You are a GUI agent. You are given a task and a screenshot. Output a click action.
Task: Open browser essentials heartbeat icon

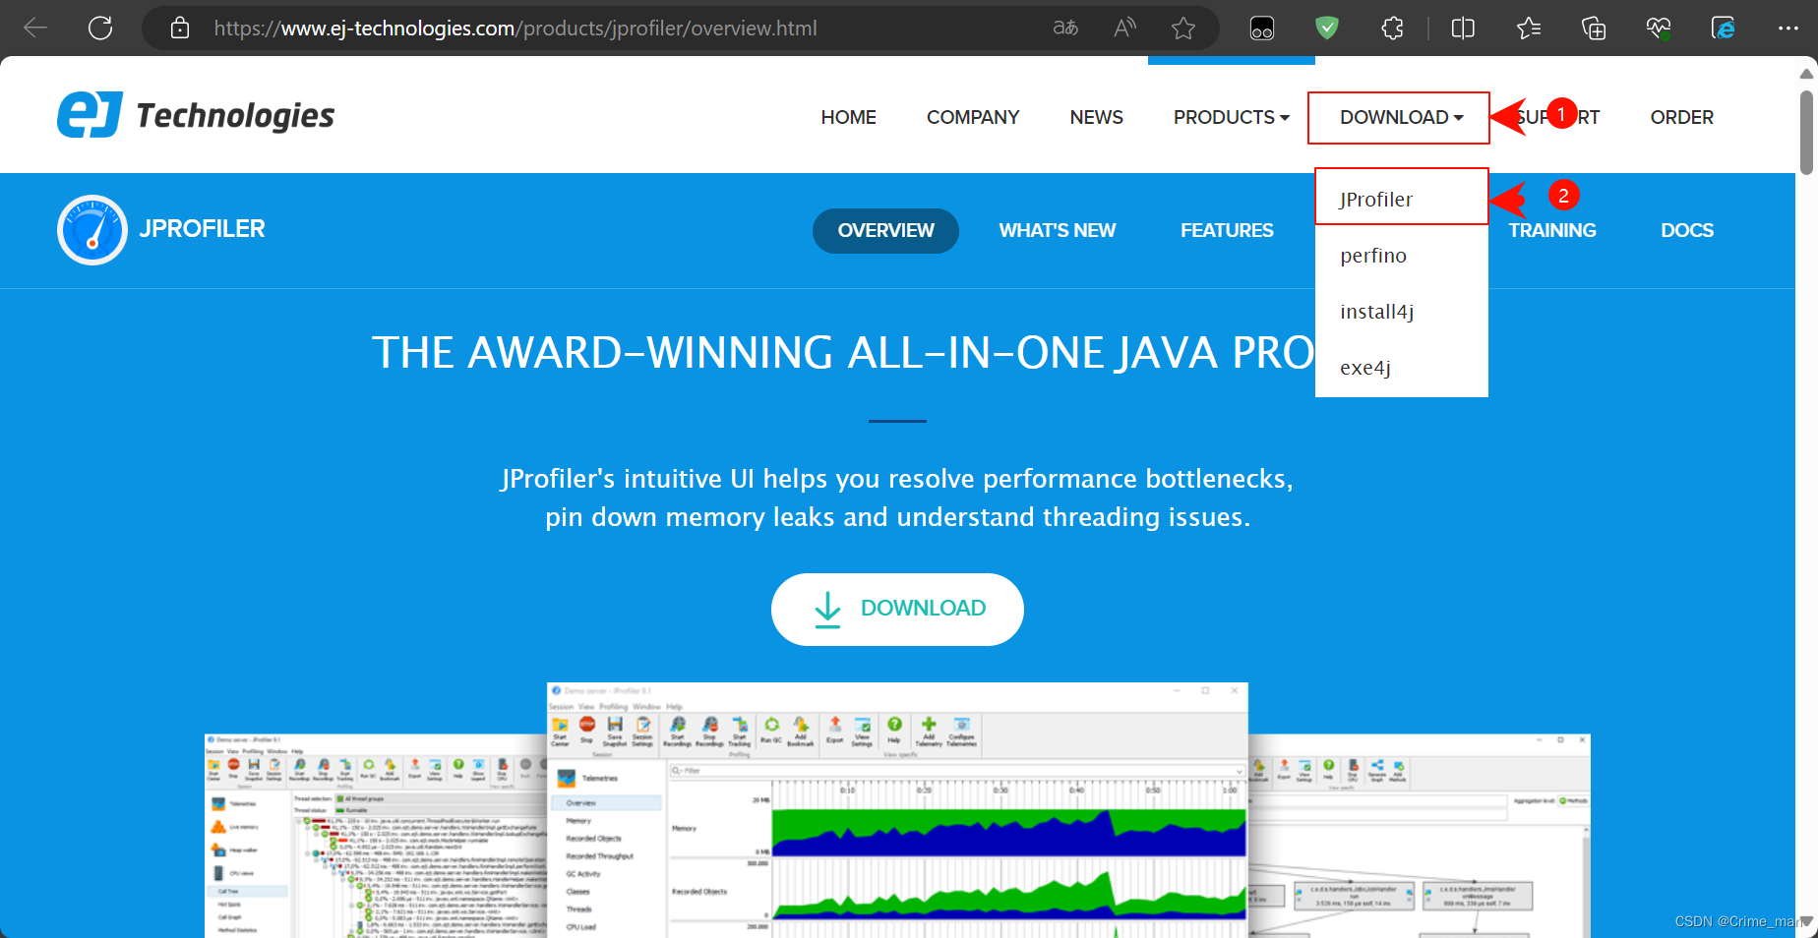coord(1659,29)
